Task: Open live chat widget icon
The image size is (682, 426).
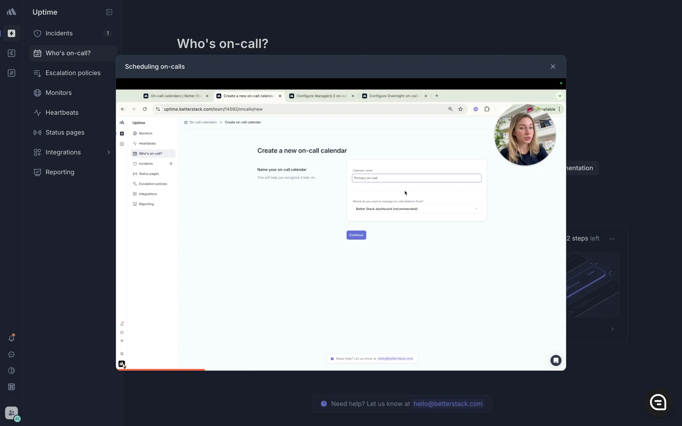Action: tap(658, 403)
